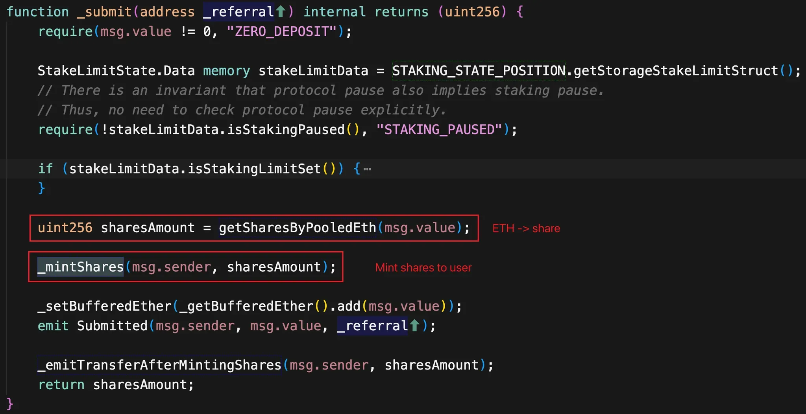Image resolution: width=806 pixels, height=414 pixels.
Task: Click the _mintShares function call
Action: [x=81, y=267]
